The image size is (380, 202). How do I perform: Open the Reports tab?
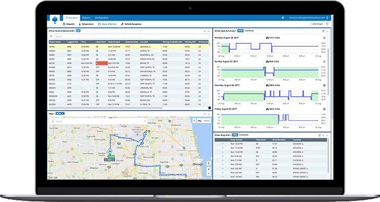click(x=86, y=18)
